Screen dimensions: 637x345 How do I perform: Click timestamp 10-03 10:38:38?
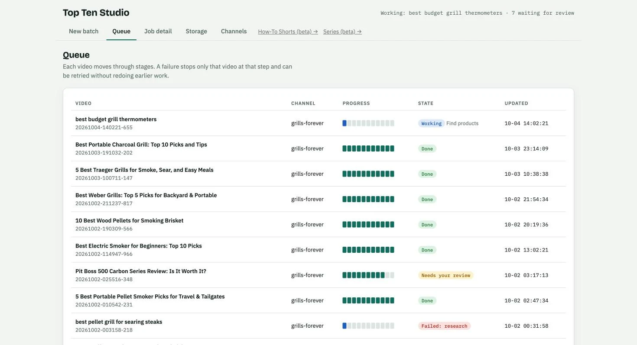tap(526, 174)
